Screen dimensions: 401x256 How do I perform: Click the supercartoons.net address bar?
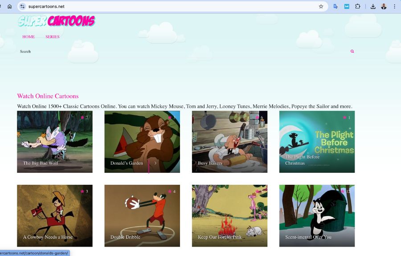[172, 6]
